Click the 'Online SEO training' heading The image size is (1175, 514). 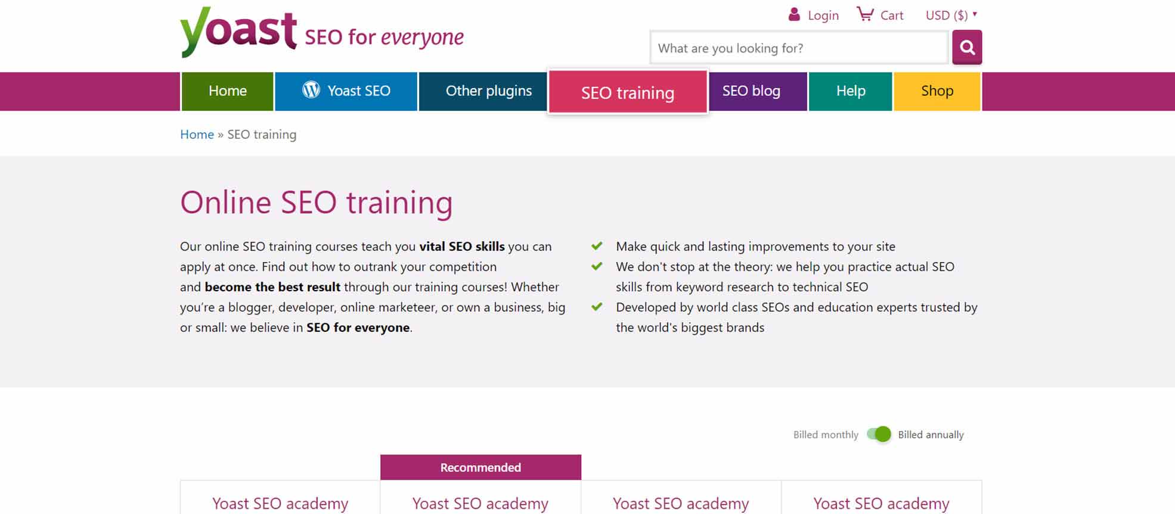click(x=317, y=203)
